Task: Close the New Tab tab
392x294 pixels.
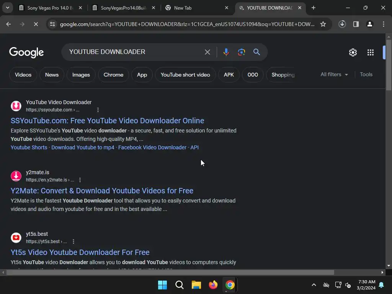Action: click(x=227, y=8)
